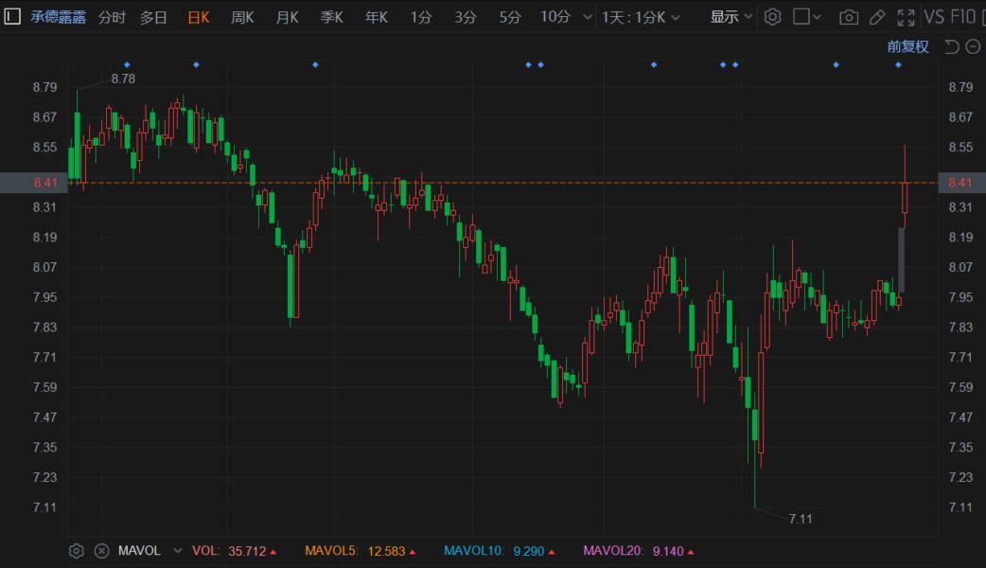
Task: Toggle the sidebar panel icon at top-left
Action: click(13, 17)
